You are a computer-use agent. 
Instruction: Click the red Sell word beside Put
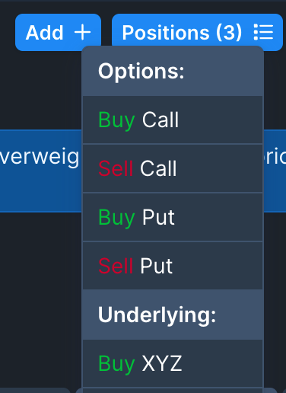[x=116, y=266]
